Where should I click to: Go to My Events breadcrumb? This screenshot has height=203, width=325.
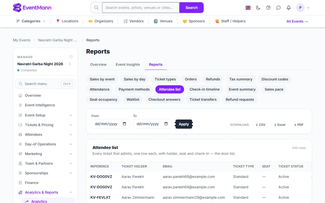(22, 40)
